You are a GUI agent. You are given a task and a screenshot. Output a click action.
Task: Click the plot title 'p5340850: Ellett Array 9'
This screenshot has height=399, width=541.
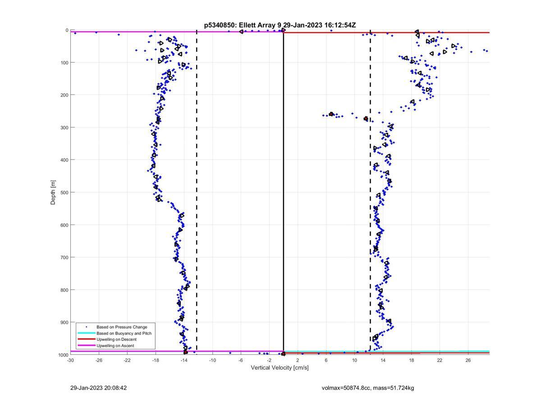pyautogui.click(x=243, y=25)
